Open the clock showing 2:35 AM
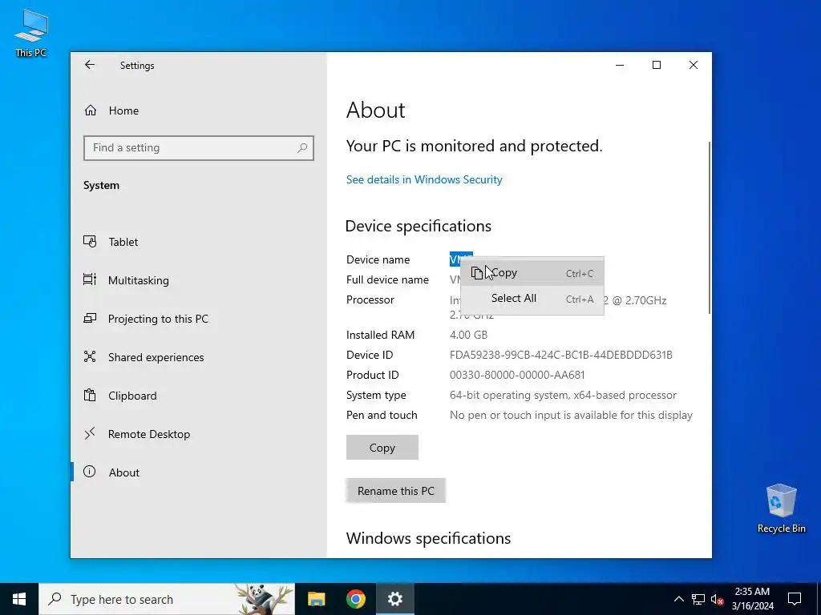Screen dimensions: 821x615 pos(752,599)
